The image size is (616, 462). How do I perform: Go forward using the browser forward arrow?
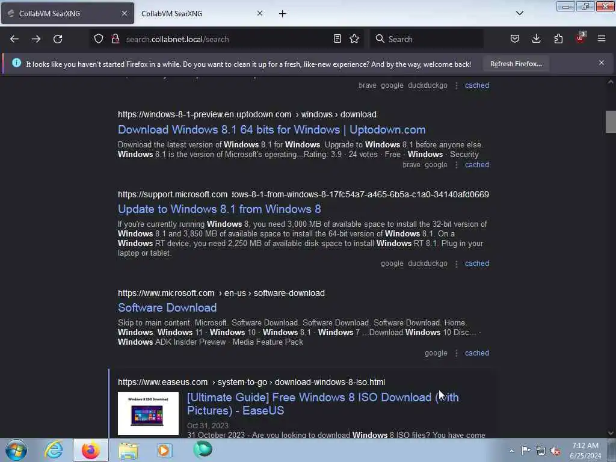pos(36,39)
